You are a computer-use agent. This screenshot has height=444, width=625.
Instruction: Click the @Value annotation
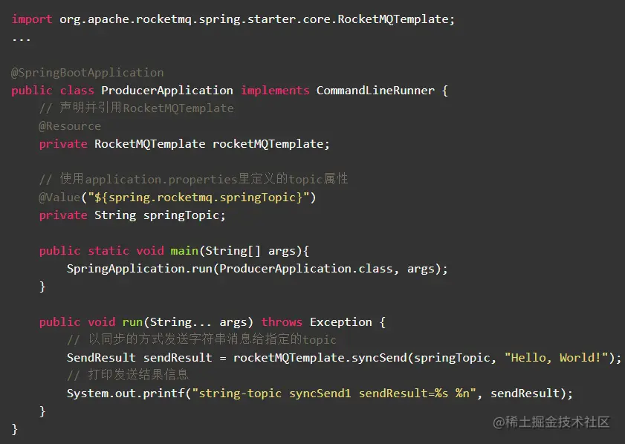pos(59,197)
